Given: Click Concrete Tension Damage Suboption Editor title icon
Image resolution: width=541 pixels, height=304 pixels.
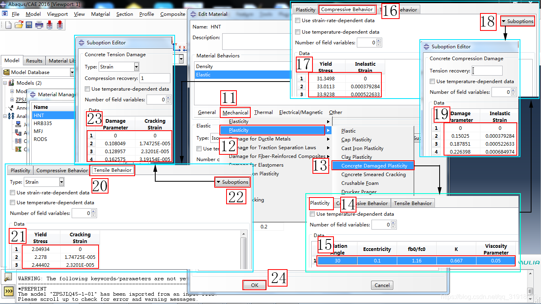Looking at the screenshot, I should 81,42.
